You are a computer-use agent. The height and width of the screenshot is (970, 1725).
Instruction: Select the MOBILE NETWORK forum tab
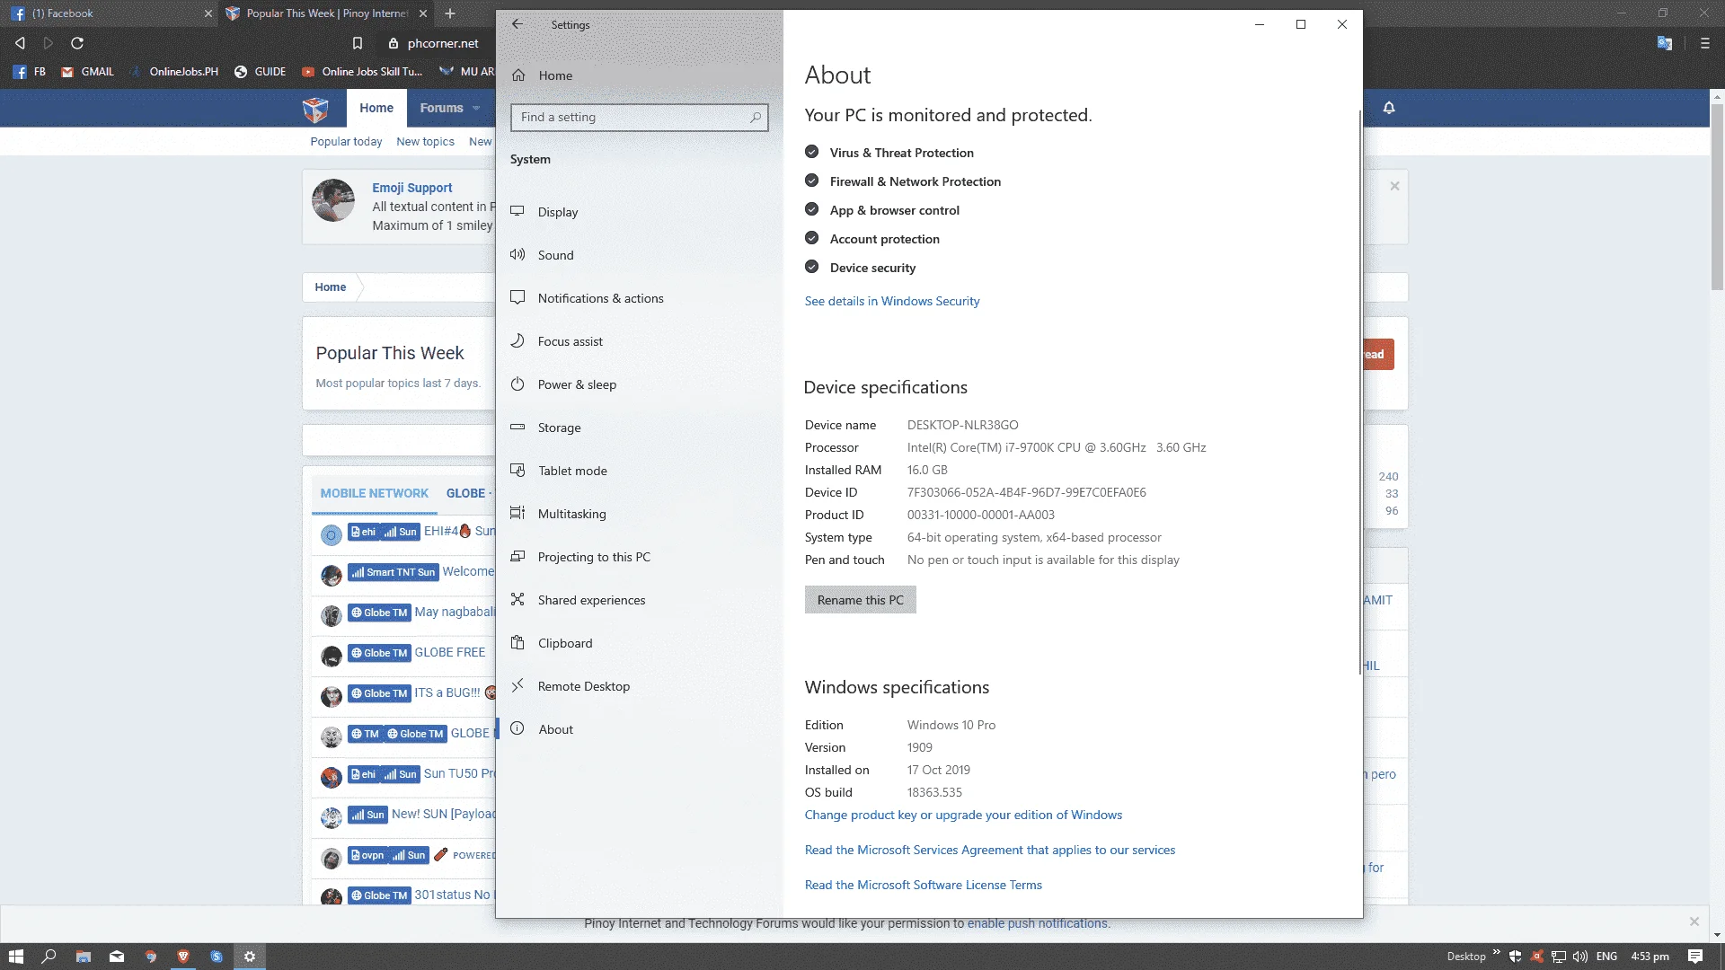[x=374, y=493]
